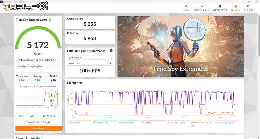260x139 pixels.
Task: Open the OPTIONS tab
Action: coord(248,8)
